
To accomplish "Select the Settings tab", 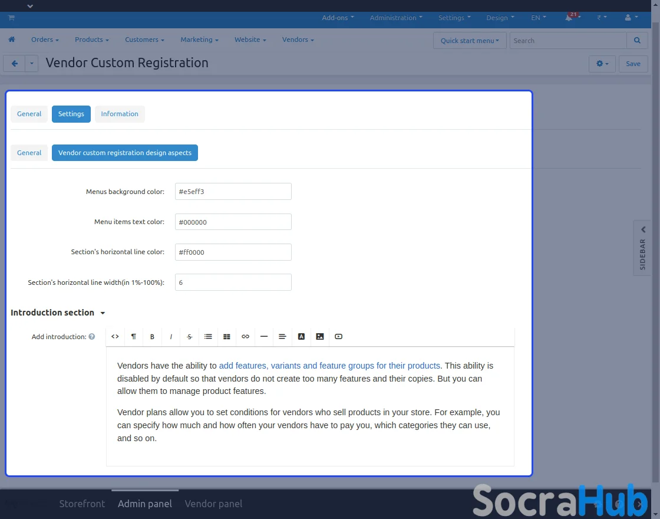I will (x=71, y=114).
